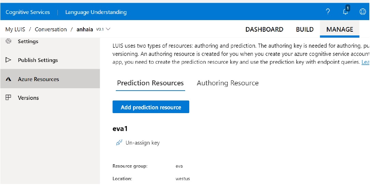
Task: Open the DASHBOARD section
Action: 264,29
